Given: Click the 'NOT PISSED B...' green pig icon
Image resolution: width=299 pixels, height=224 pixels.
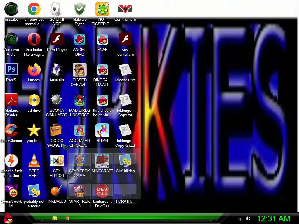Looking at the screenshot, I should click(x=102, y=9).
